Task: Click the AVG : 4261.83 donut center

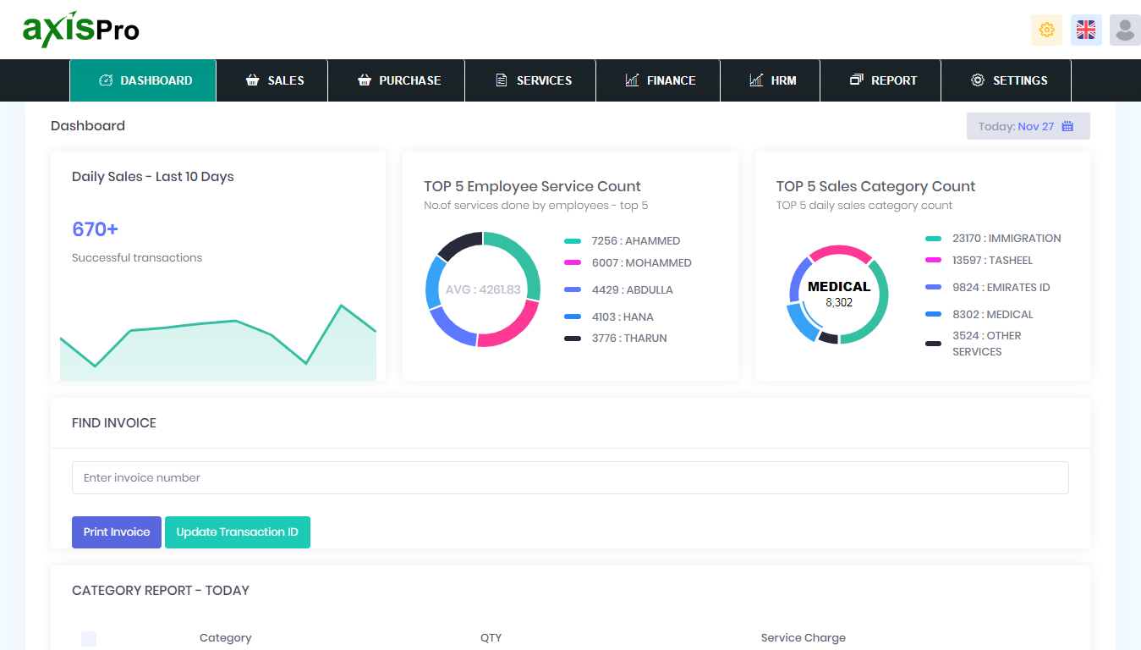Action: point(483,289)
